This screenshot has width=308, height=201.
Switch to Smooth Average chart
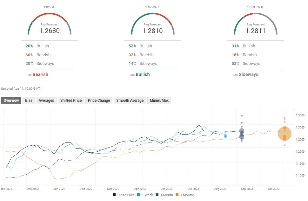point(130,100)
